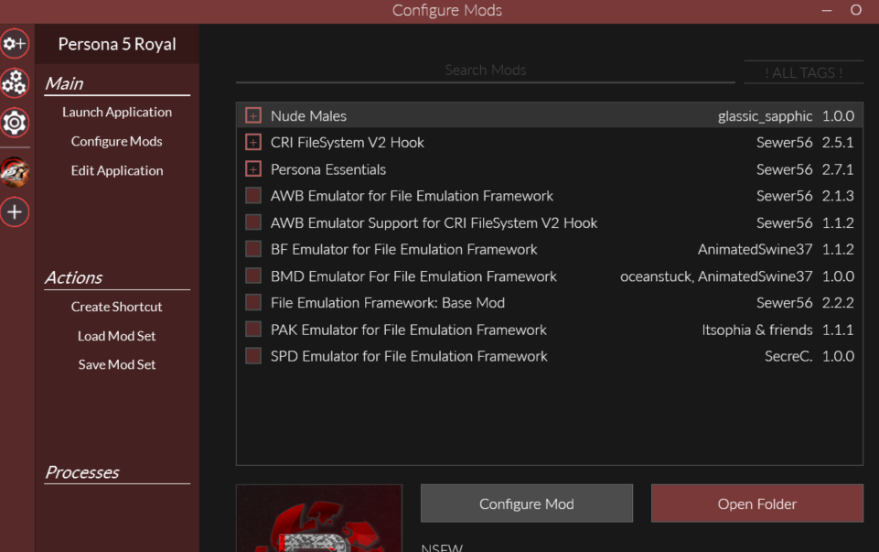Select Configure Mods in Main menu
Screen dimensions: 879x552
[116, 141]
